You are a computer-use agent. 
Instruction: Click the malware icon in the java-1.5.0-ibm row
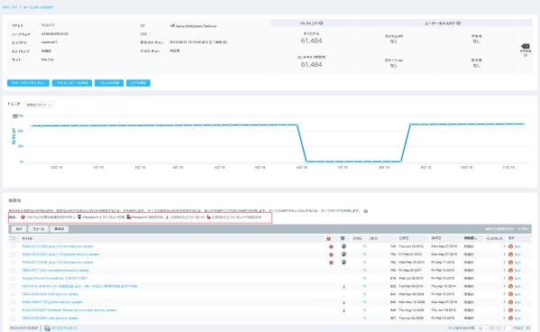tap(331, 263)
